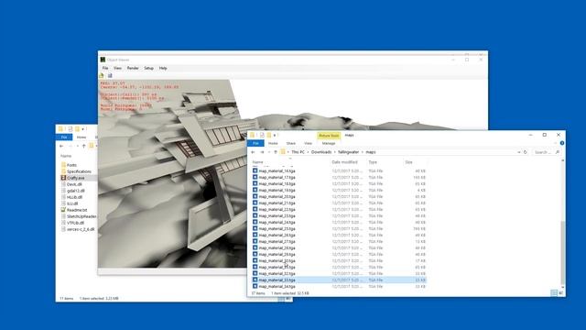
Task: Open Explorer help via blue question icon
Action: click(x=561, y=143)
